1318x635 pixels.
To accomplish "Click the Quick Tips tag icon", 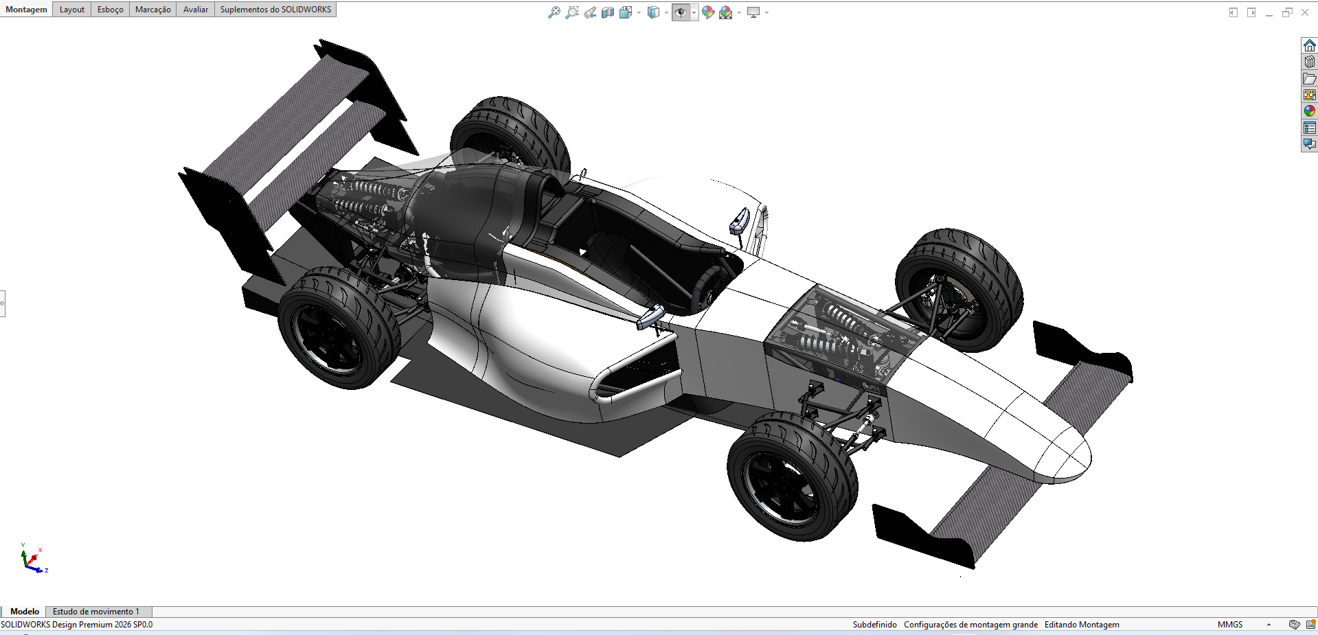I will 1294,625.
